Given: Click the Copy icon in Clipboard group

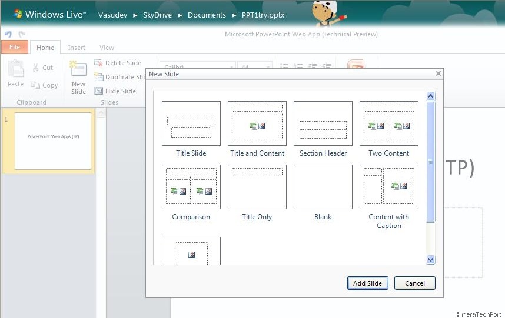Looking at the screenshot, I should coord(35,85).
